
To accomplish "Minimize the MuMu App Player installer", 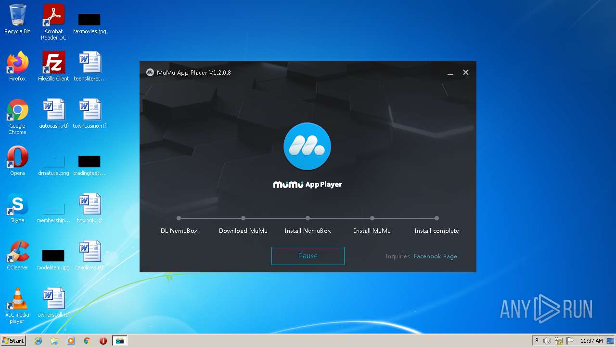I will point(450,72).
